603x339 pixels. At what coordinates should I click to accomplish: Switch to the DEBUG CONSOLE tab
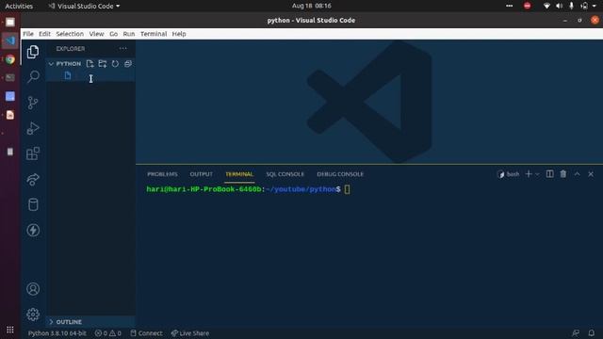pos(340,174)
